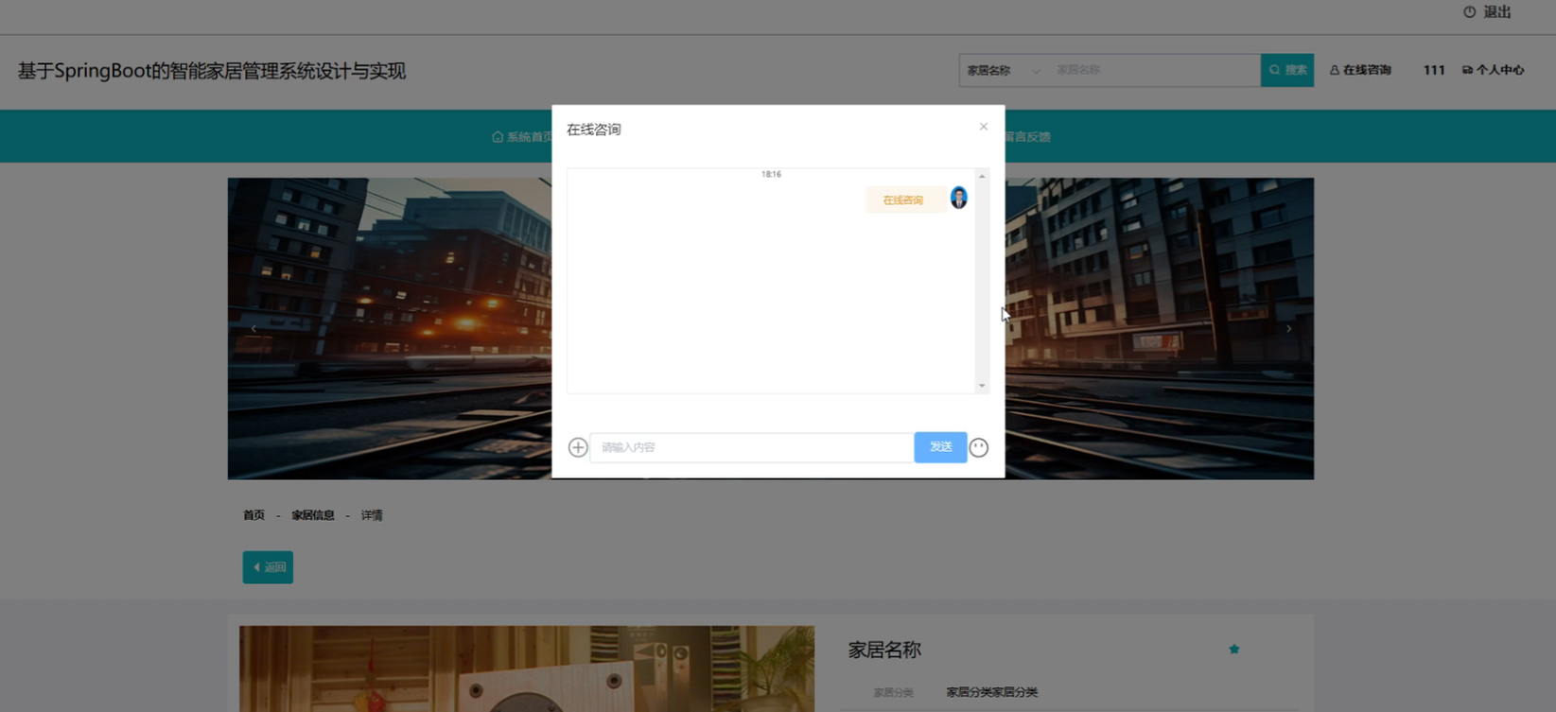Image resolution: width=1556 pixels, height=712 pixels.
Task: Focus the 家居名称 search input field
Action: [x=1154, y=70]
